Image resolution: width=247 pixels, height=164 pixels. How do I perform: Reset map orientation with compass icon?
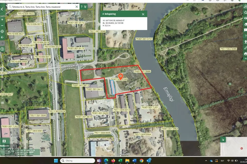(2, 49)
